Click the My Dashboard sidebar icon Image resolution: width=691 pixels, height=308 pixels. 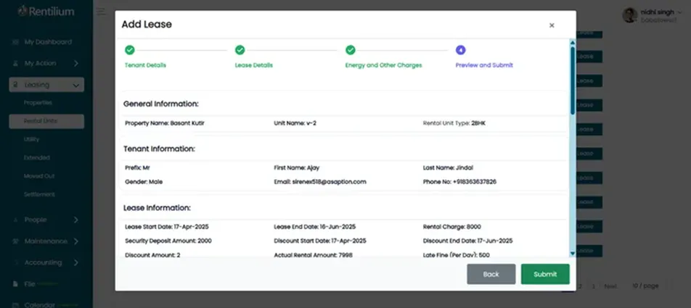[15, 42]
